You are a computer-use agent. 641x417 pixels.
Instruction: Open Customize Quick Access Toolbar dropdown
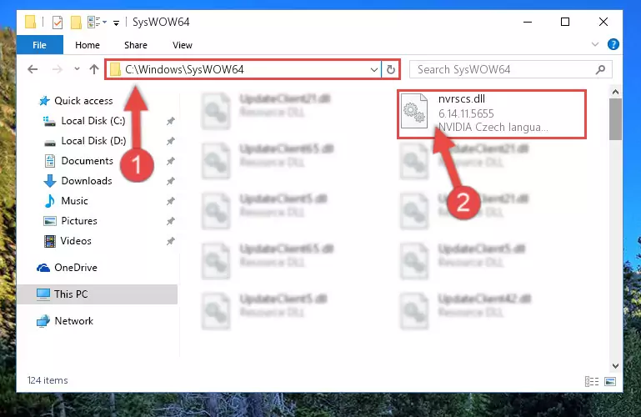[x=116, y=23]
